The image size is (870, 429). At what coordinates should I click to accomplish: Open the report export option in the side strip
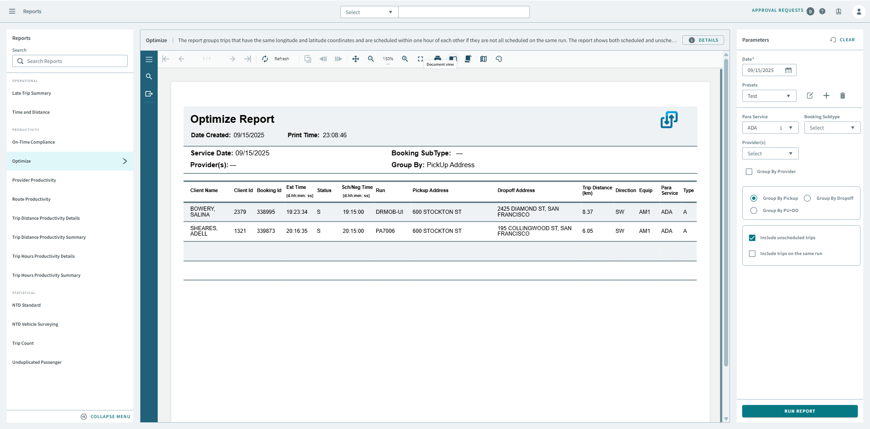coord(149,94)
